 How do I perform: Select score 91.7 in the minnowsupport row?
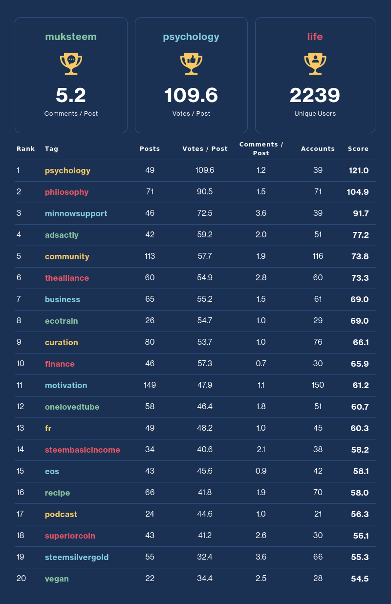361,214
